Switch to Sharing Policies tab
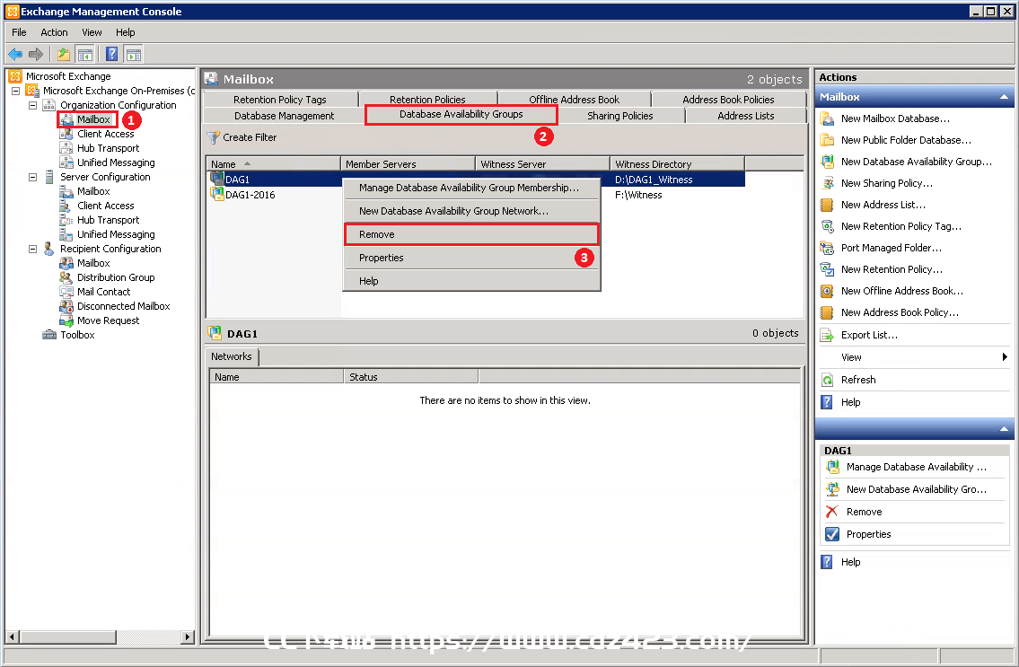The width and height of the screenshot is (1019, 667). pos(620,116)
